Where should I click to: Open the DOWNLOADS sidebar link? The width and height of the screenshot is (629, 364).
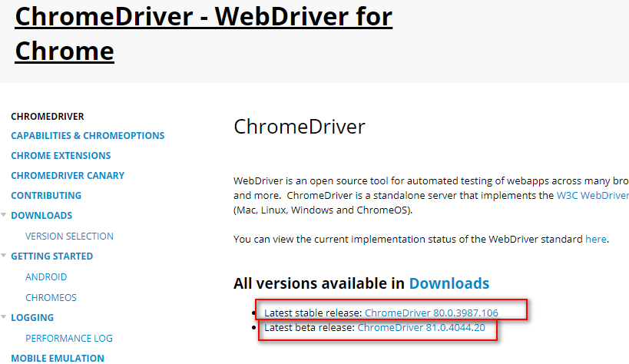(41, 216)
